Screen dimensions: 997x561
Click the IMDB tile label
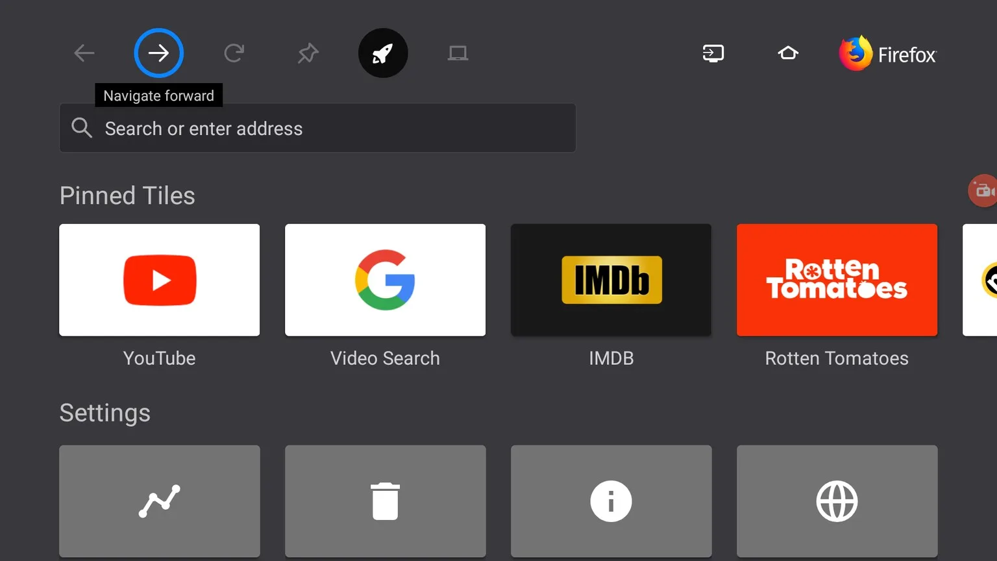click(x=611, y=358)
